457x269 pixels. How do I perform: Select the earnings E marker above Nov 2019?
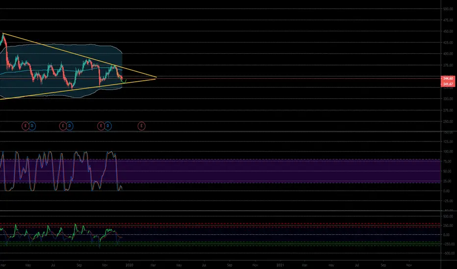(101, 126)
